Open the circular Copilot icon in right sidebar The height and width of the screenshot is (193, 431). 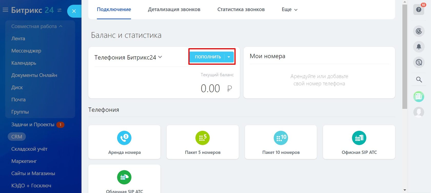point(419,31)
